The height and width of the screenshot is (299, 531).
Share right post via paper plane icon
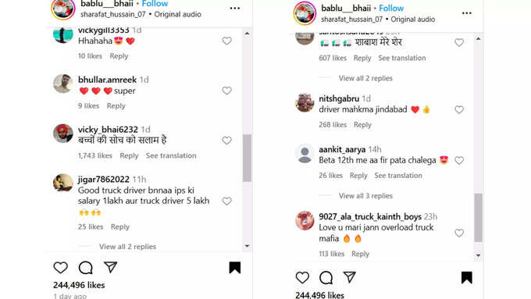coord(350,277)
